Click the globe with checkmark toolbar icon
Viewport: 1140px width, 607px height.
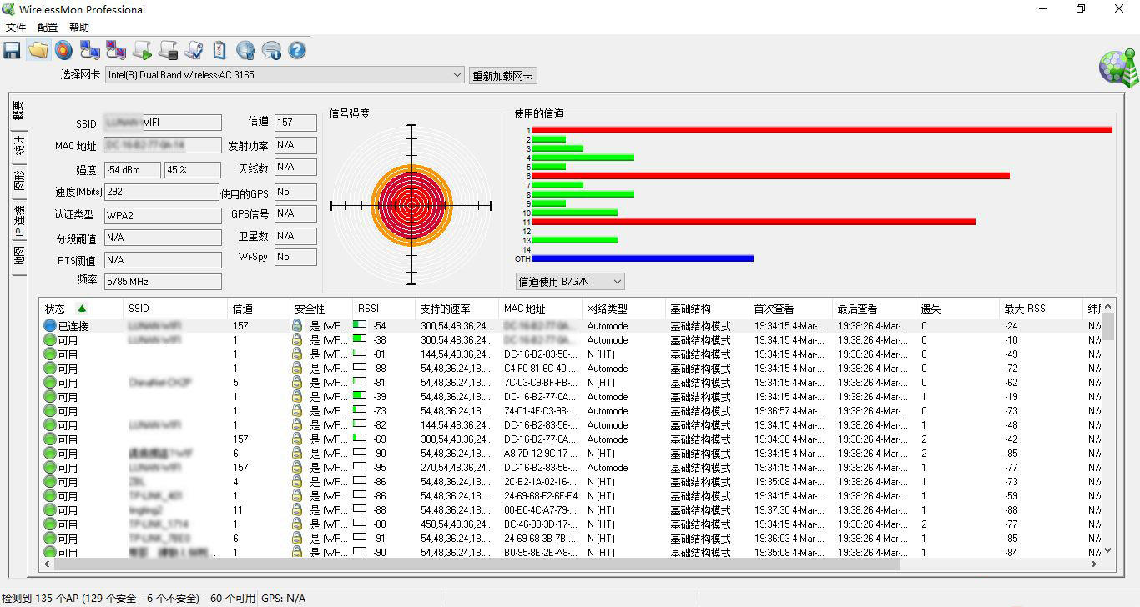[245, 51]
